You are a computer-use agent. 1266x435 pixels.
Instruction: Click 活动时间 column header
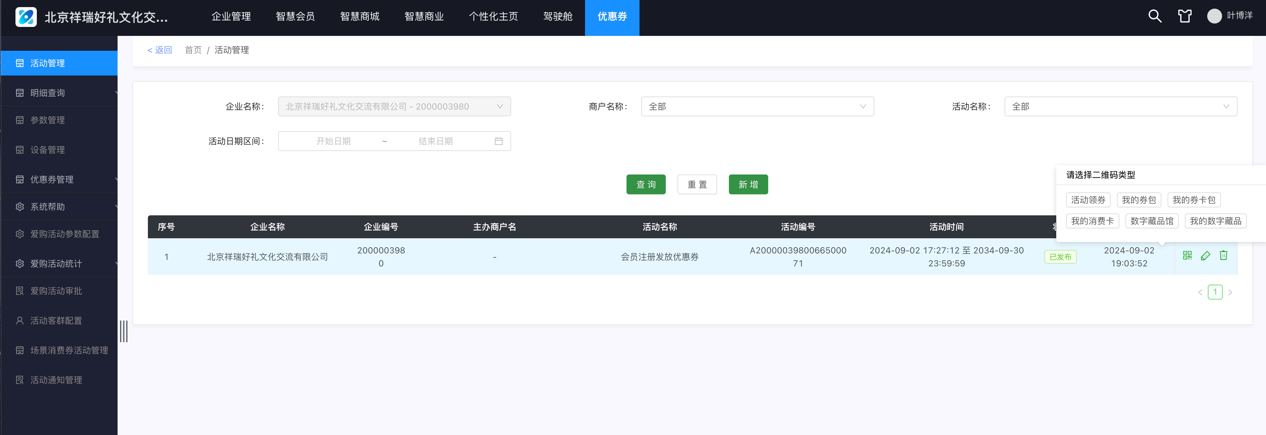click(946, 227)
